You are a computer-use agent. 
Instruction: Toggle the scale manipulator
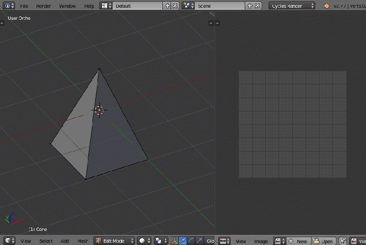pyautogui.click(x=199, y=241)
